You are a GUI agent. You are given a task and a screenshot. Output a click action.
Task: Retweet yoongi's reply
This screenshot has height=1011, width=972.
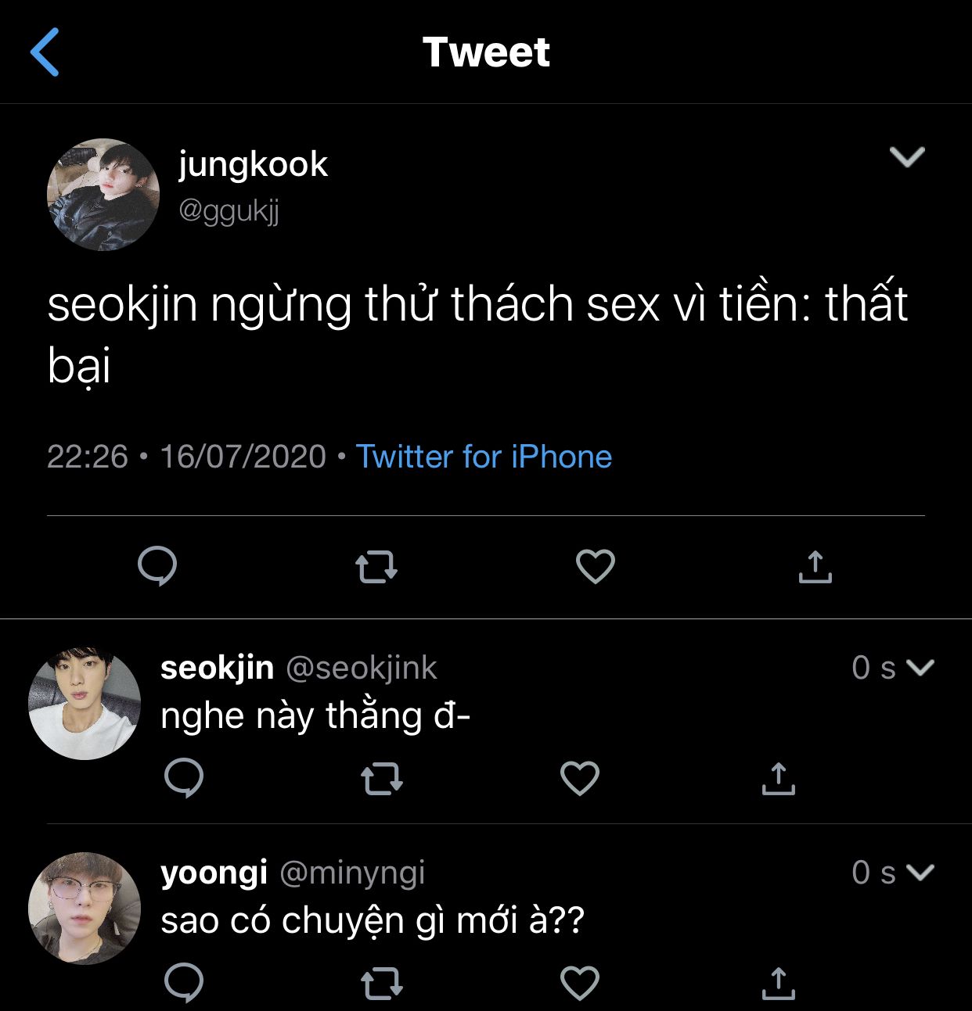tap(381, 984)
